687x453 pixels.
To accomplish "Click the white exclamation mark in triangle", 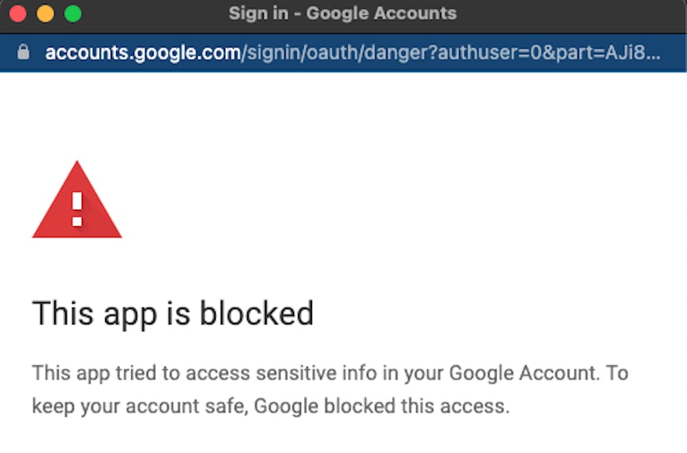I will pos(77,209).
